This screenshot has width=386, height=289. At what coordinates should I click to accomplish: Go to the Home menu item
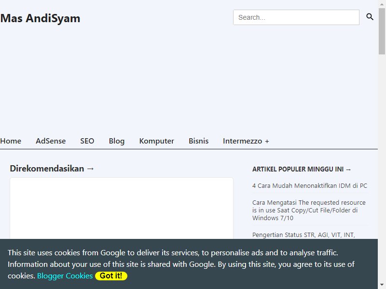coord(11,141)
